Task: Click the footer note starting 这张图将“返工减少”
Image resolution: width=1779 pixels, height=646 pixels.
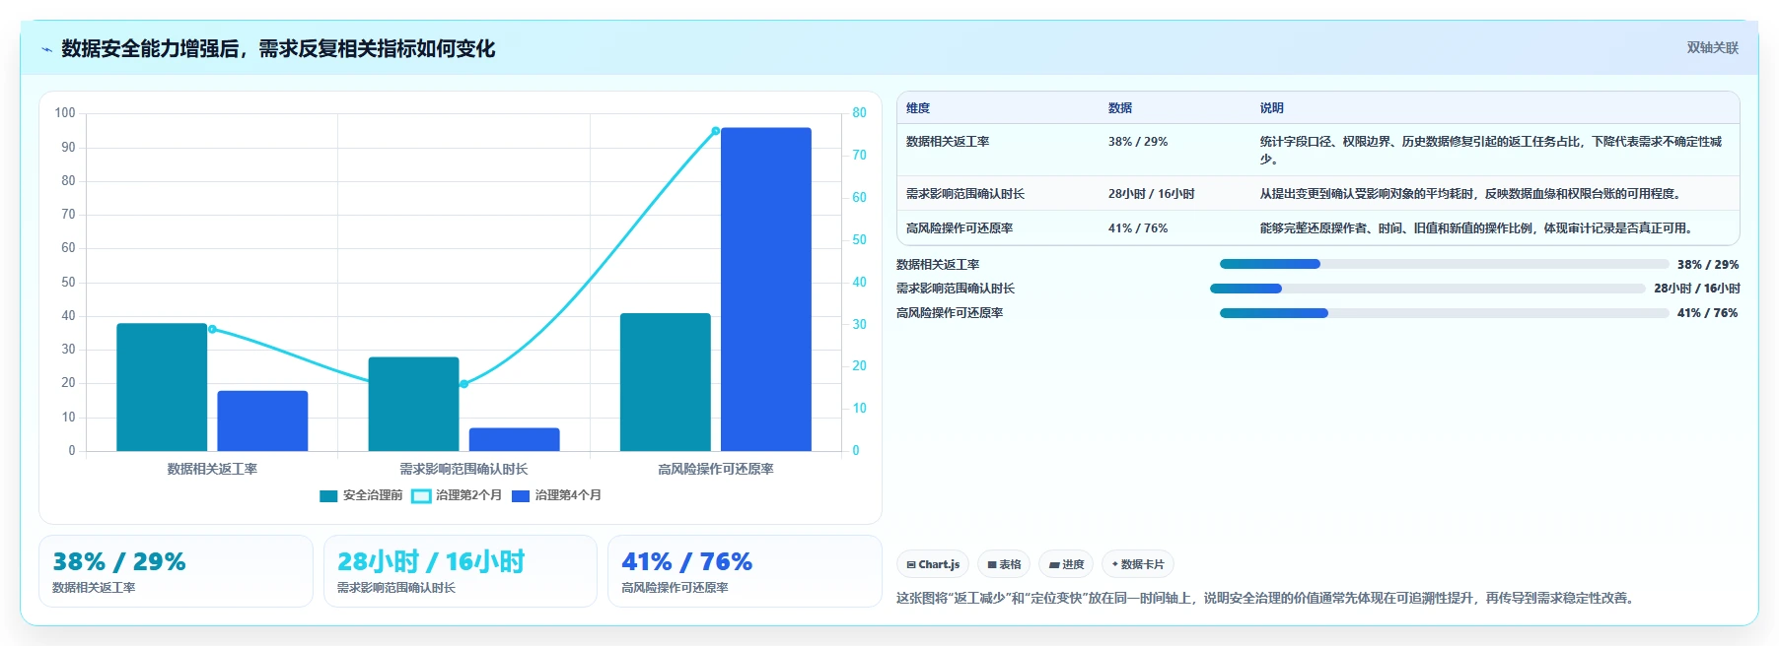Action: [1267, 598]
